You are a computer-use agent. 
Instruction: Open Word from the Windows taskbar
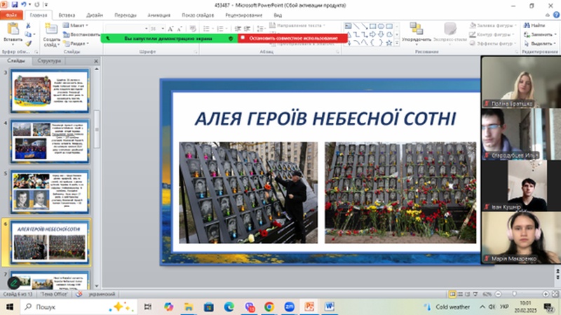[x=329, y=307]
